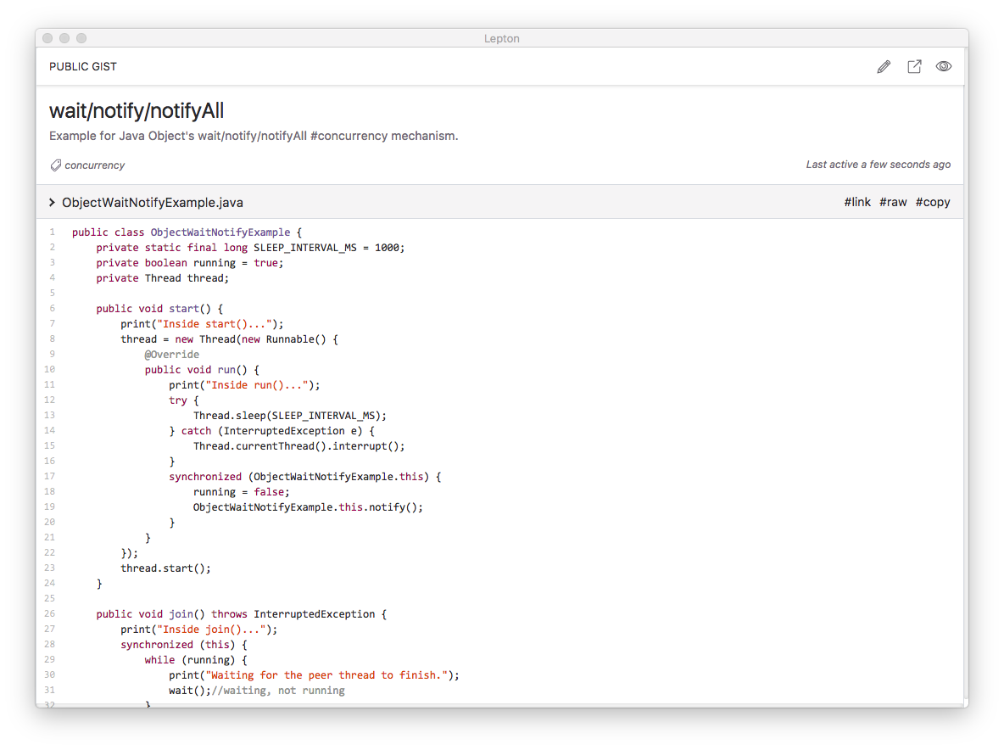Click the 'running = false;' line

coord(242,492)
